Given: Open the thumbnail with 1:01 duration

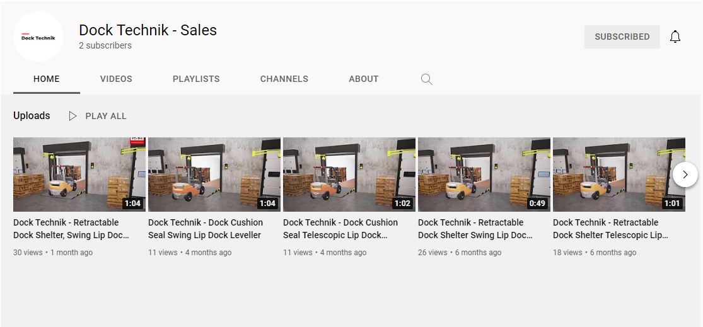Looking at the screenshot, I should point(619,175).
